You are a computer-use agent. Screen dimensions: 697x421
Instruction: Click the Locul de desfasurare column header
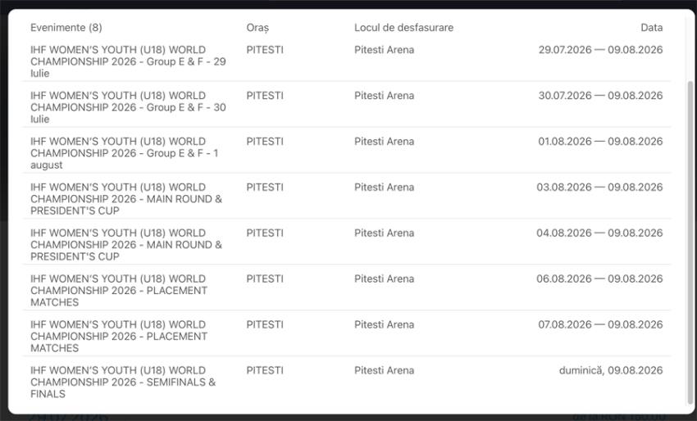coord(403,28)
